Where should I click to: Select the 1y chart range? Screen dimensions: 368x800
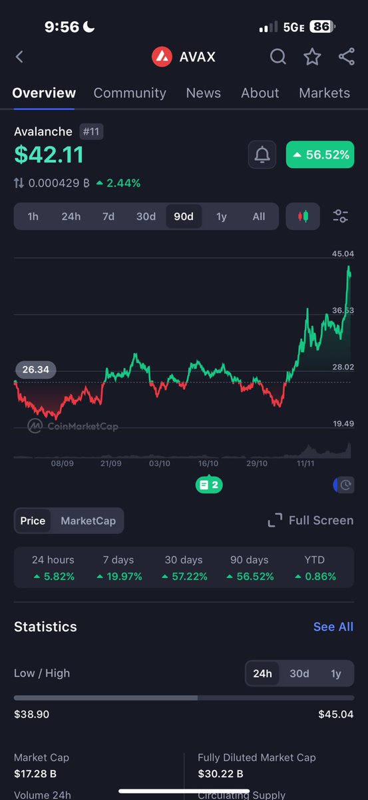(222, 216)
